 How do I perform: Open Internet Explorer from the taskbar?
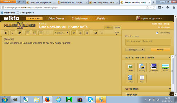point(58,99)
